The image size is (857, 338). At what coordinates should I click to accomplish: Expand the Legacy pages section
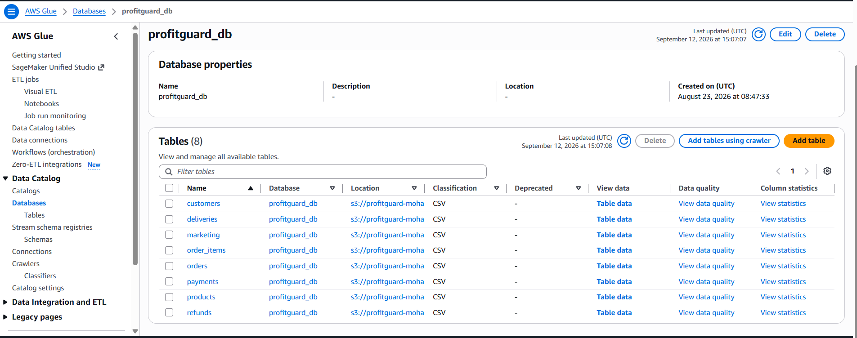pyautogui.click(x=5, y=317)
